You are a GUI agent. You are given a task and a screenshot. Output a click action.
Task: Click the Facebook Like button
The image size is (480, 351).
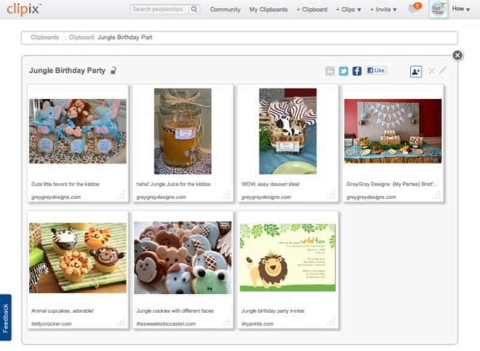[376, 71]
